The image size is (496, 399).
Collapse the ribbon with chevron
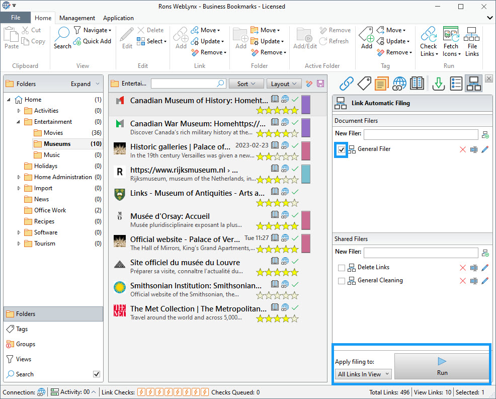pos(489,18)
